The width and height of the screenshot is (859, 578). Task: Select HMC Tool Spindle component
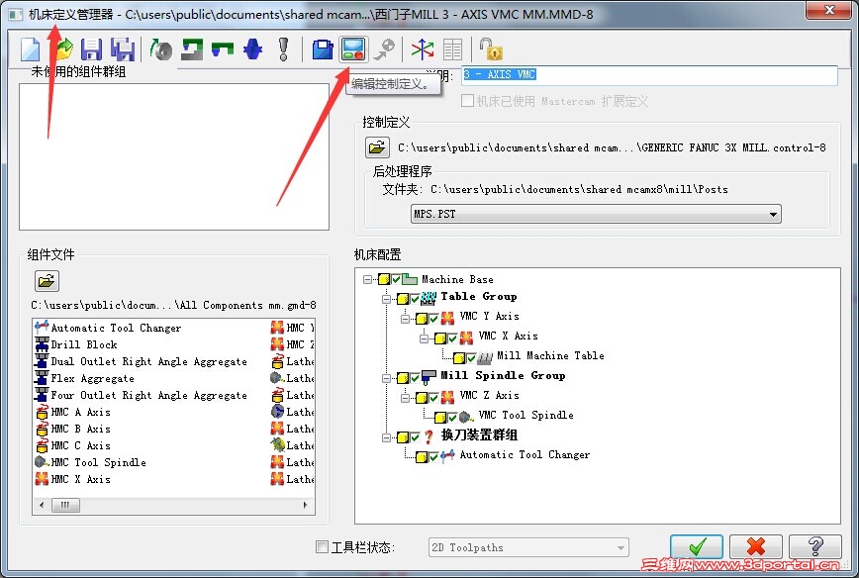[x=90, y=462]
